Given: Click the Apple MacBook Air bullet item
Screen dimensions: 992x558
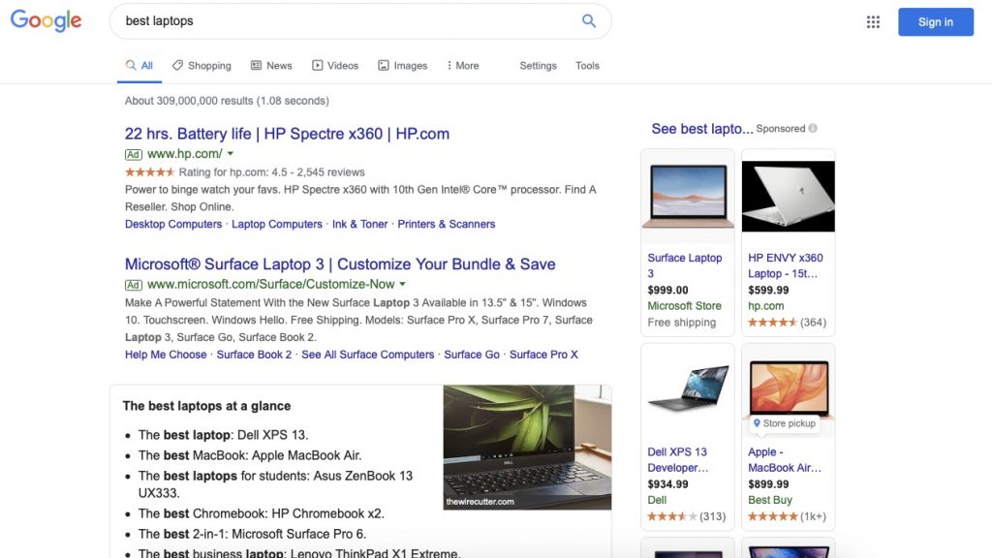Looking at the screenshot, I should pos(250,455).
